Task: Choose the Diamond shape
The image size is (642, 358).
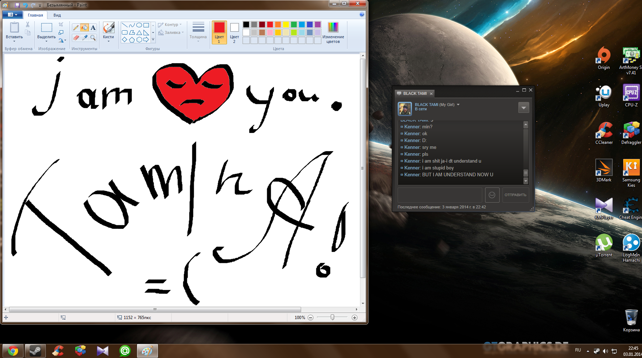Action: click(124, 40)
